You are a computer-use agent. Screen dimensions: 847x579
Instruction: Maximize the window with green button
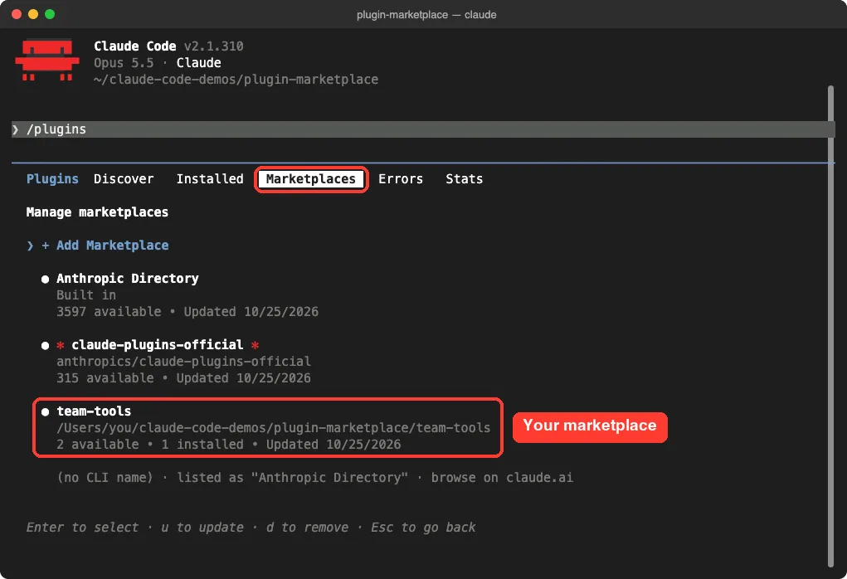[50, 14]
